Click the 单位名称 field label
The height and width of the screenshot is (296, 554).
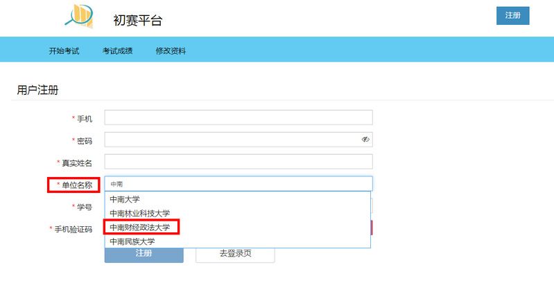pos(77,185)
